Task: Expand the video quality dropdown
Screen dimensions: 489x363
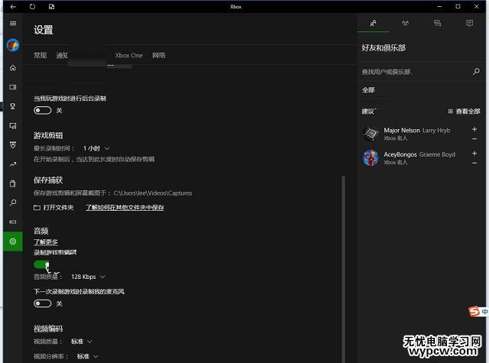Action: point(82,342)
